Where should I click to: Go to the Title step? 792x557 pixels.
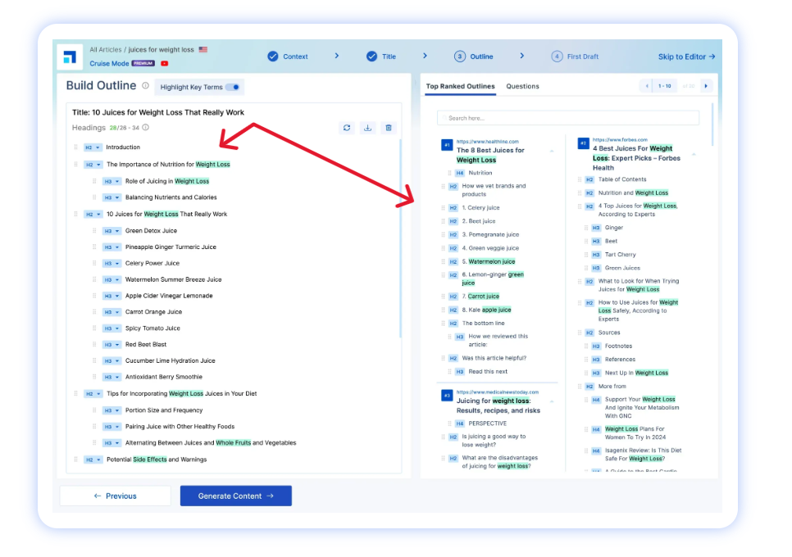(x=381, y=57)
